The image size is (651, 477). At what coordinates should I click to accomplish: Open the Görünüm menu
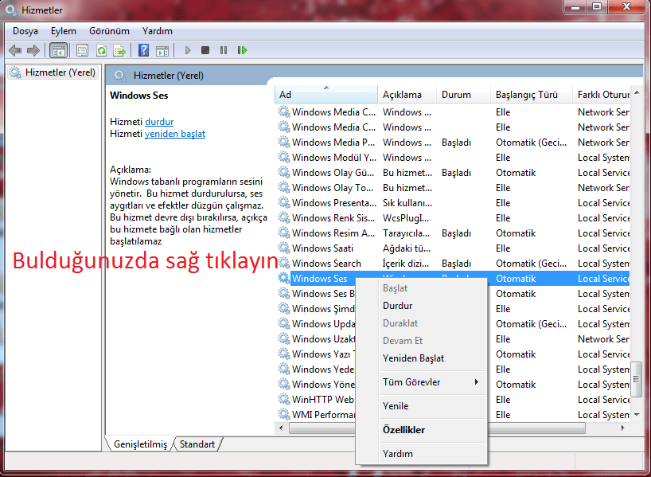[109, 31]
